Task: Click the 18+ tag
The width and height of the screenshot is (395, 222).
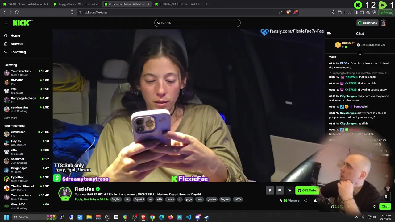Action: click(127, 199)
